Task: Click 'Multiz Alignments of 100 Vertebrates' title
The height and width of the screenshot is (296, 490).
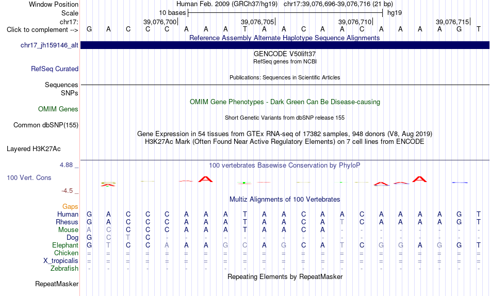Action: pyautogui.click(x=284, y=200)
